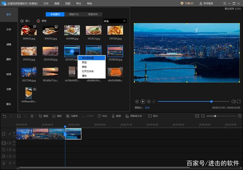
Task: Choose 打开文件夹 in context menu
Action: [x=92, y=72]
